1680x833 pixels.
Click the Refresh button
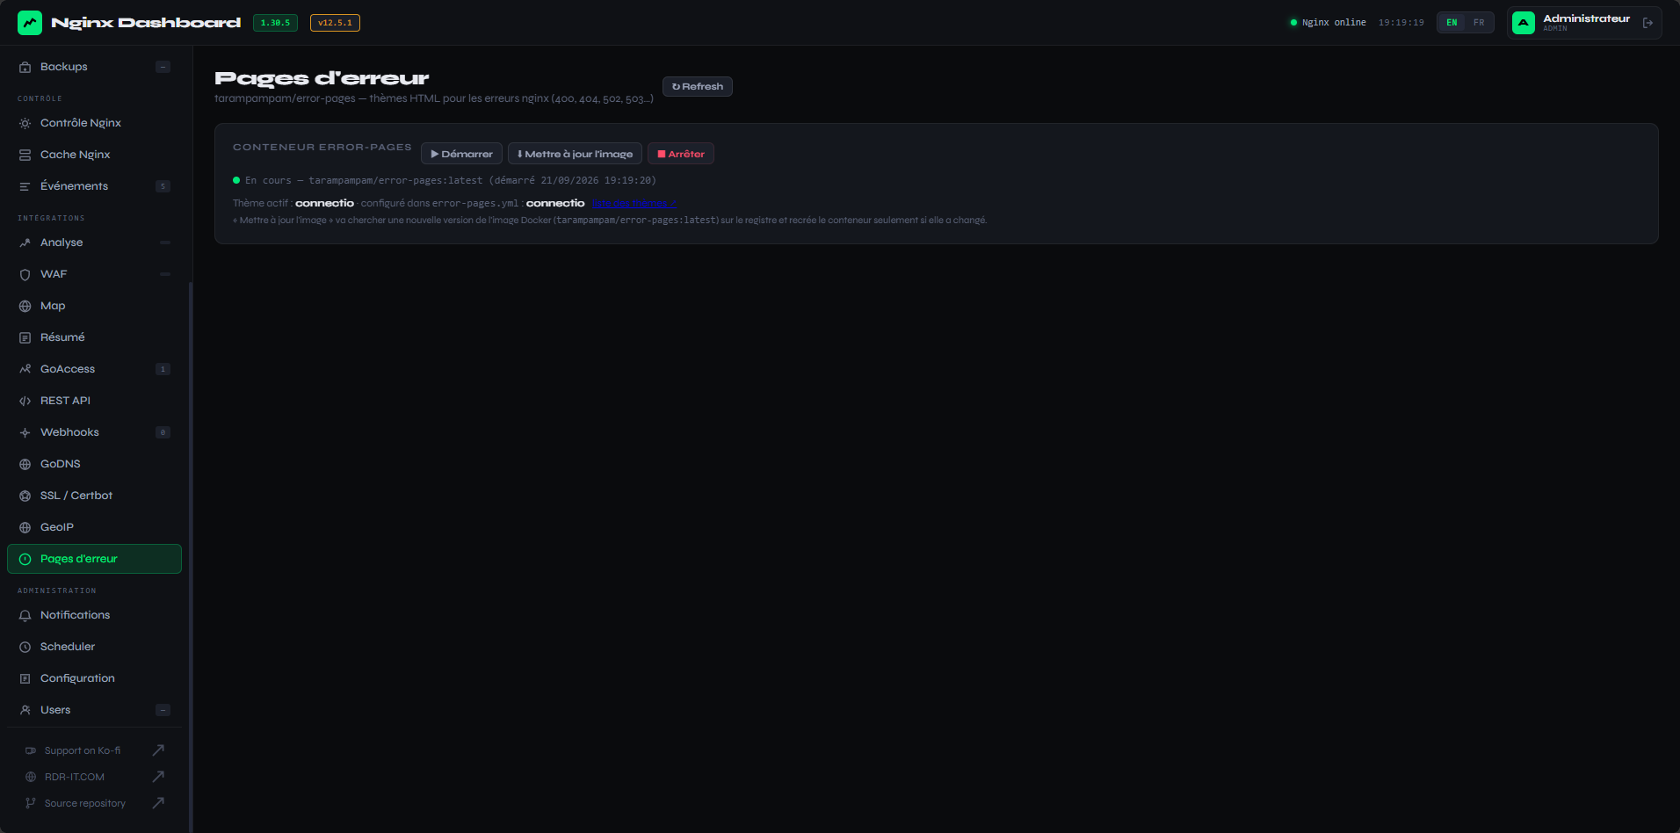pyautogui.click(x=698, y=86)
